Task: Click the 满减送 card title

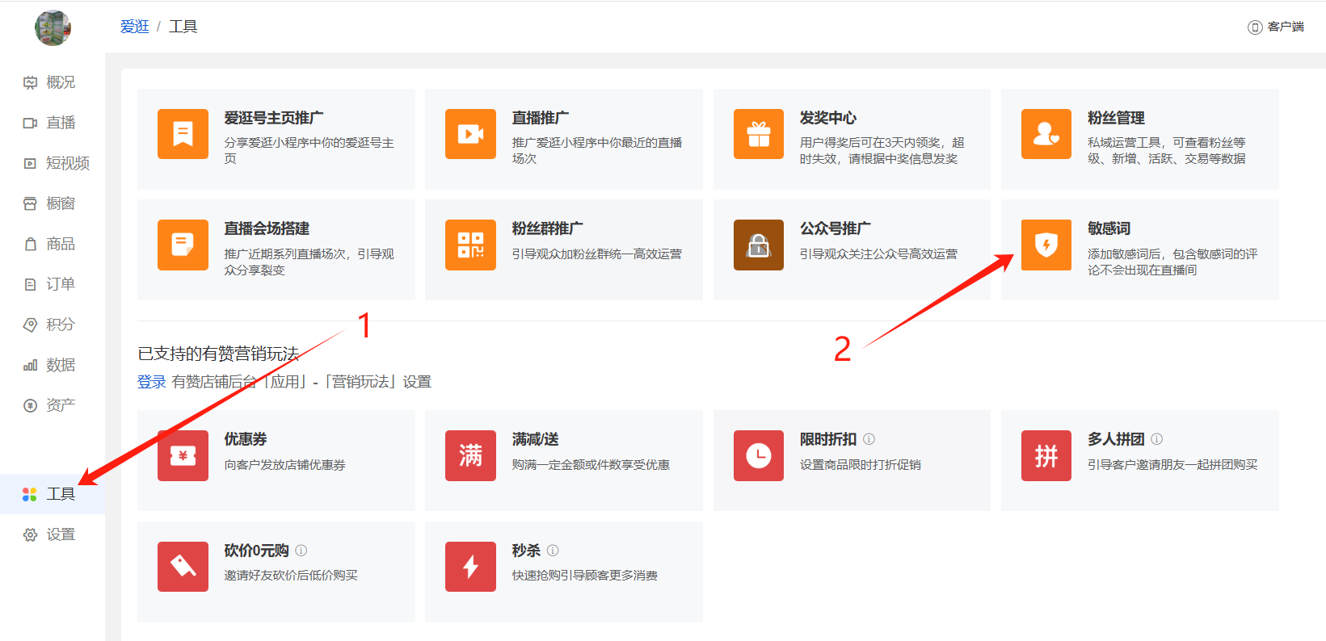Action: pos(535,439)
